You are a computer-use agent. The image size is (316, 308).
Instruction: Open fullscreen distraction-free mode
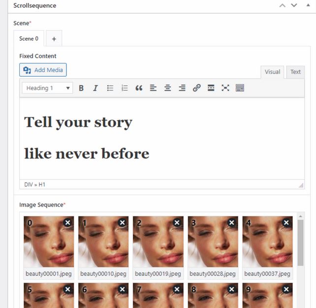coord(225,88)
